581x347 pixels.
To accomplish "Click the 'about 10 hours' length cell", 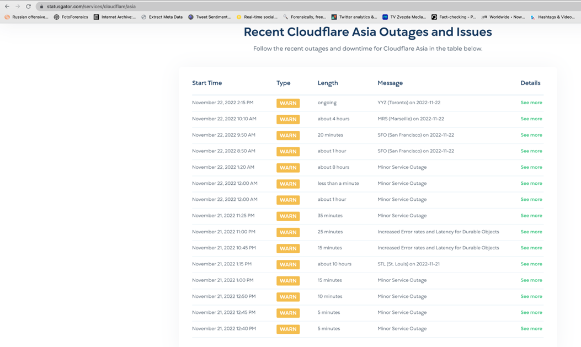I will pos(334,264).
